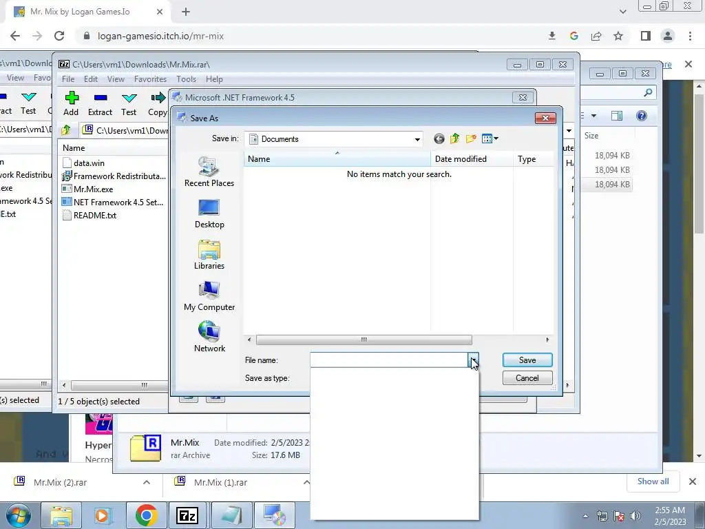
Task: Open Chrome from the taskbar
Action: click(146, 515)
